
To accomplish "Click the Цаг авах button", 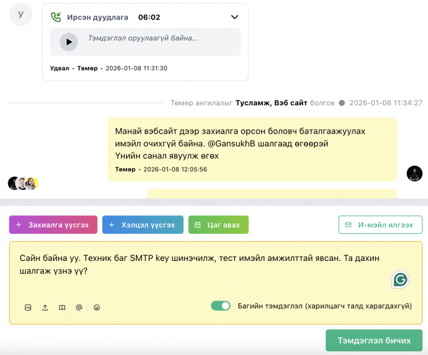I will [x=218, y=225].
